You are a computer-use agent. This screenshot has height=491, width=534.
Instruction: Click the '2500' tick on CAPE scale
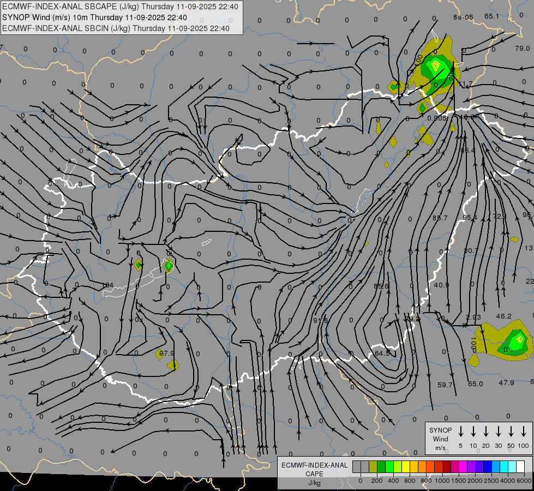pos(492,481)
